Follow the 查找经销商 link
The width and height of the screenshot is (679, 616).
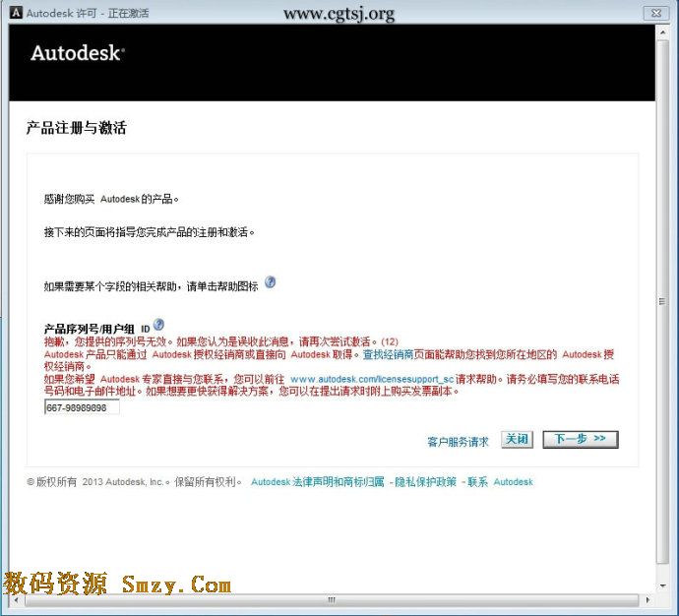388,354
